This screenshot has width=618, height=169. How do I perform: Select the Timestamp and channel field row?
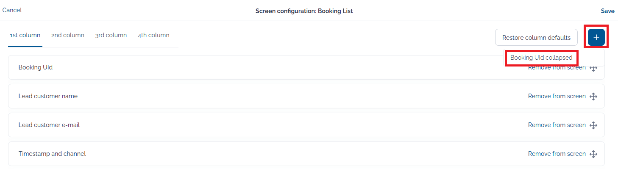[306, 154]
